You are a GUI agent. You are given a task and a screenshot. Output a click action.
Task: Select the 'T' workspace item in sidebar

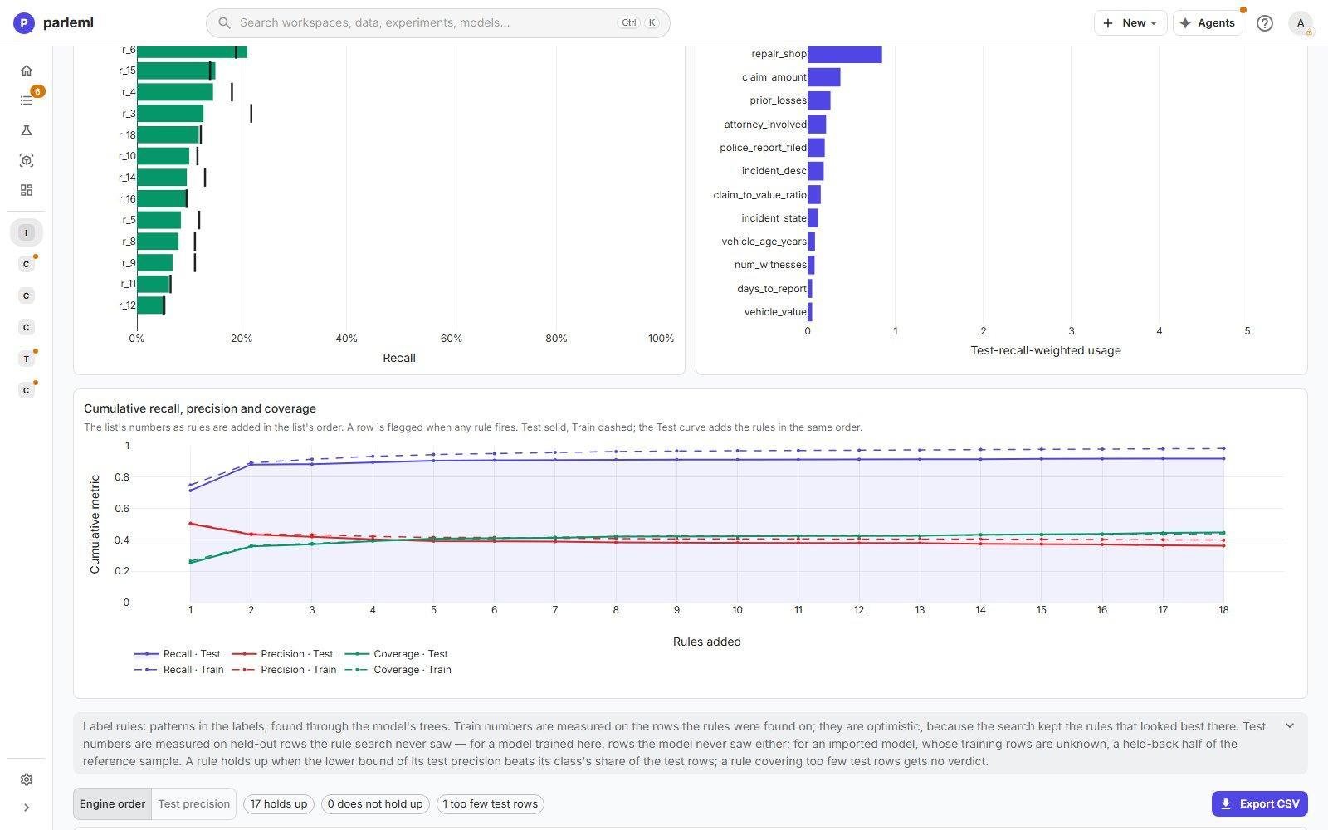(27, 359)
